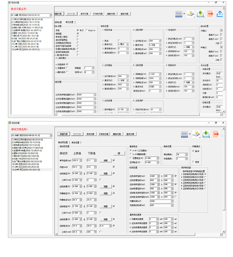Click the orange right-arrow icon in top window
Image resolution: width=233 pixels, height=257 pixels.
tap(210, 14)
